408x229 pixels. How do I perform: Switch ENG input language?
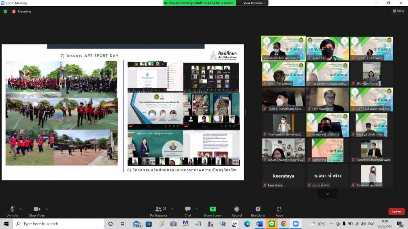click(371, 223)
